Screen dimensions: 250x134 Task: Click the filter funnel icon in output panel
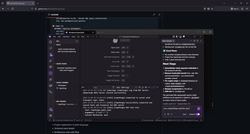coord(113,87)
